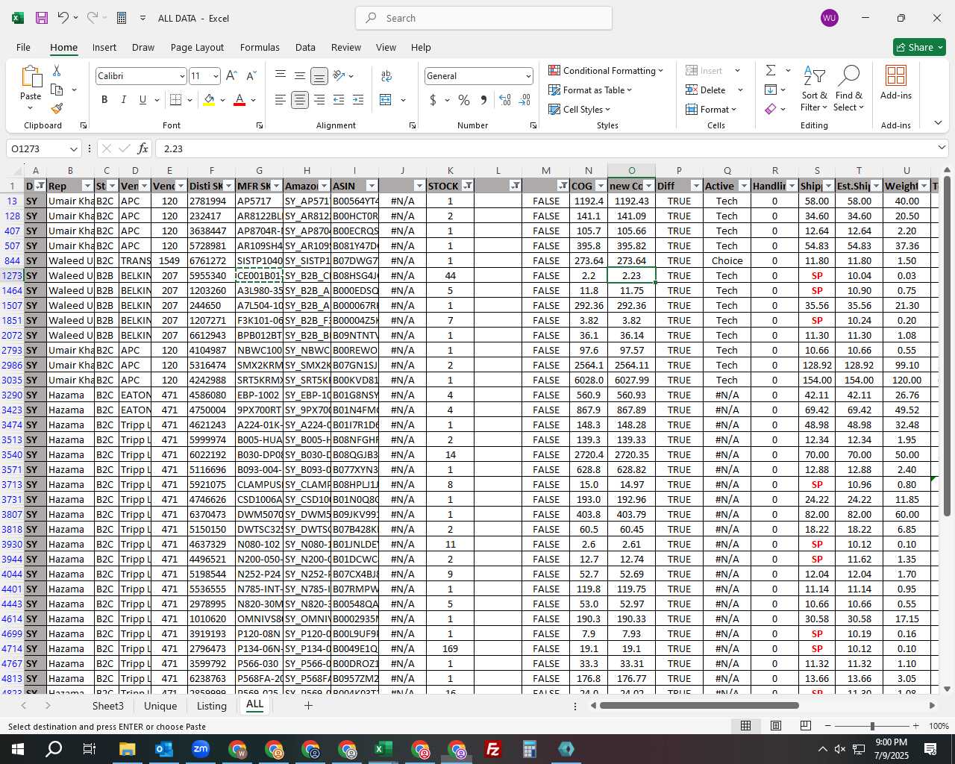Click the Merge & Center icon

pyautogui.click(x=386, y=100)
